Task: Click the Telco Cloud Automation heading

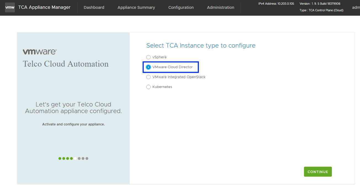Action: (x=66, y=64)
